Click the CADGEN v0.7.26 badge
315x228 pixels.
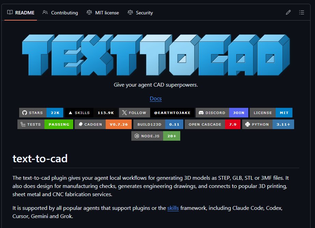click(x=103, y=124)
